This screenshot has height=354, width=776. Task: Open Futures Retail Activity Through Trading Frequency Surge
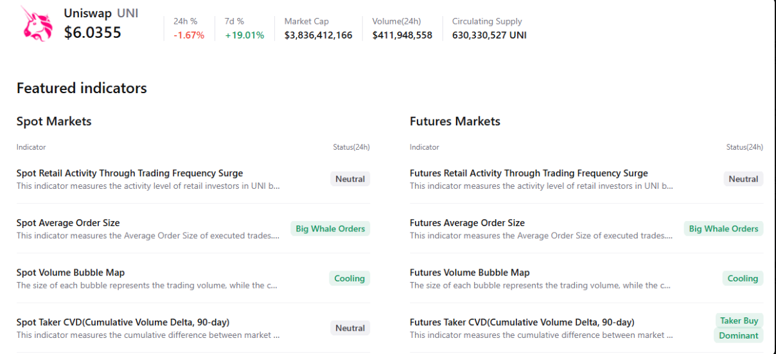(x=529, y=173)
